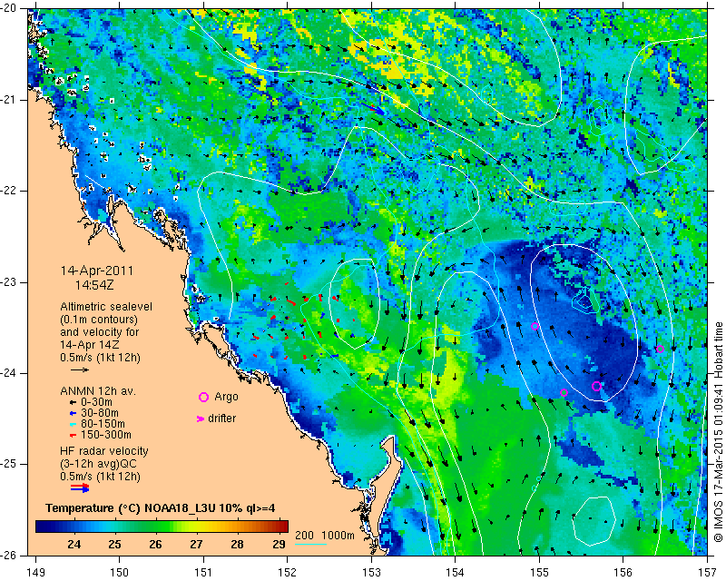
Task: Click '150-300m' depth range label
Action: click(105, 435)
